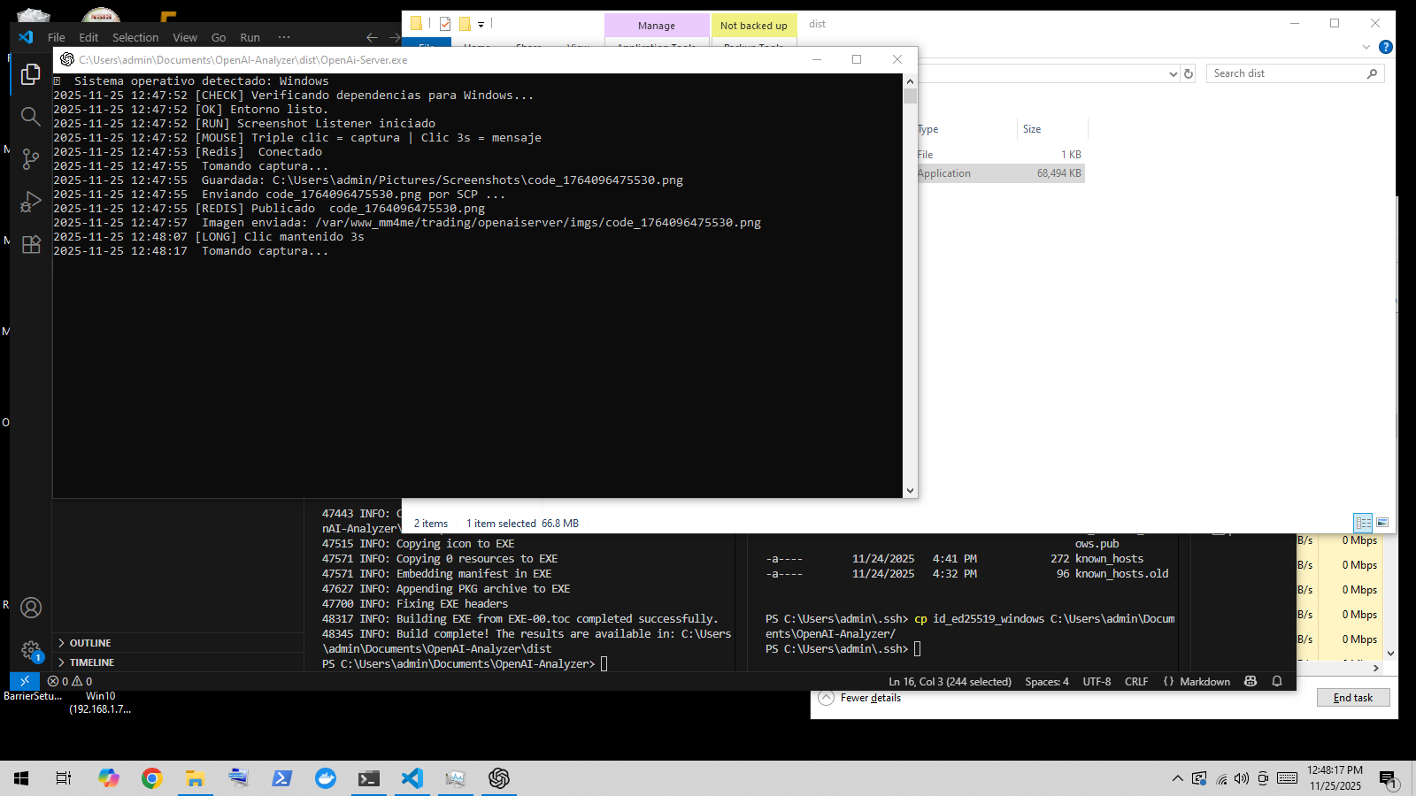This screenshot has width=1416, height=796.
Task: Open the Selection menu in VS Code
Action: (x=135, y=37)
